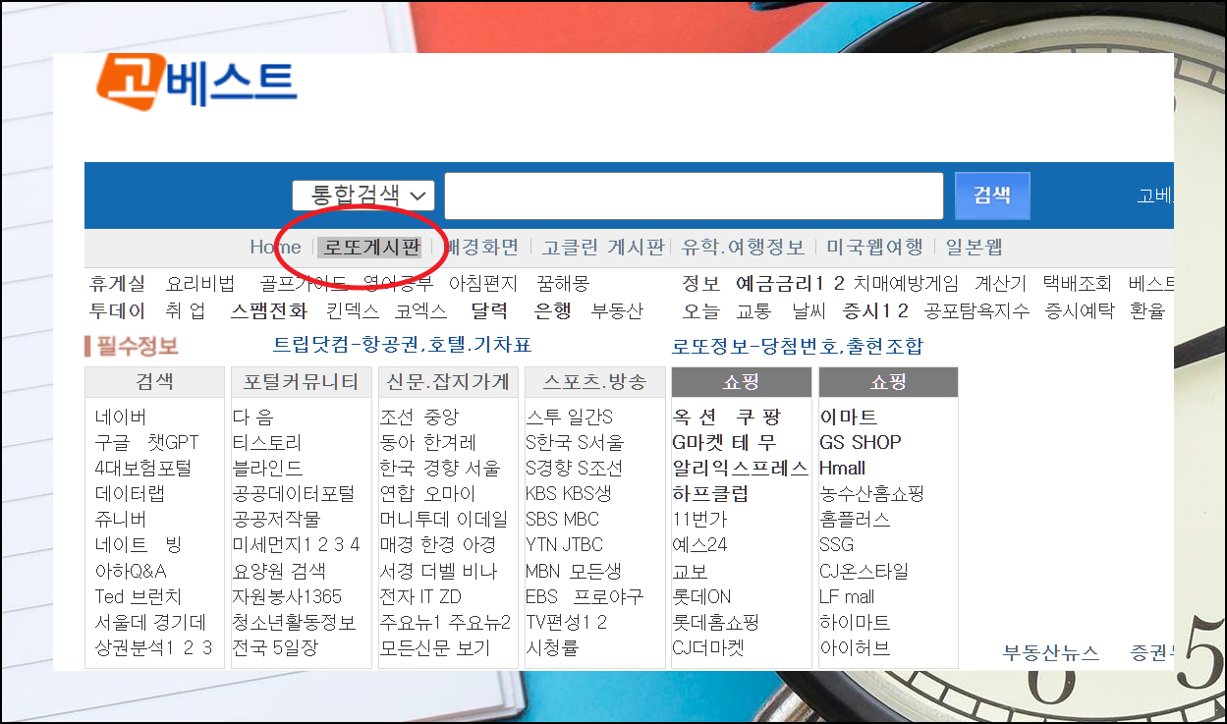
Task: Open the 11번가 link
Action: [699, 520]
